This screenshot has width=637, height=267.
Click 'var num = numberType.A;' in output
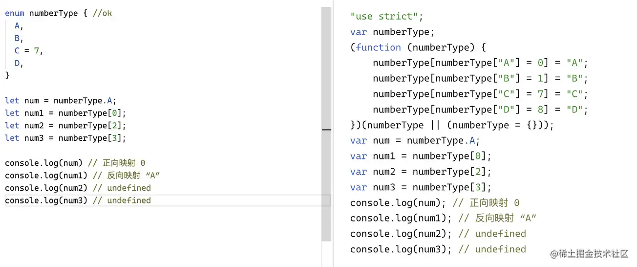click(x=415, y=140)
